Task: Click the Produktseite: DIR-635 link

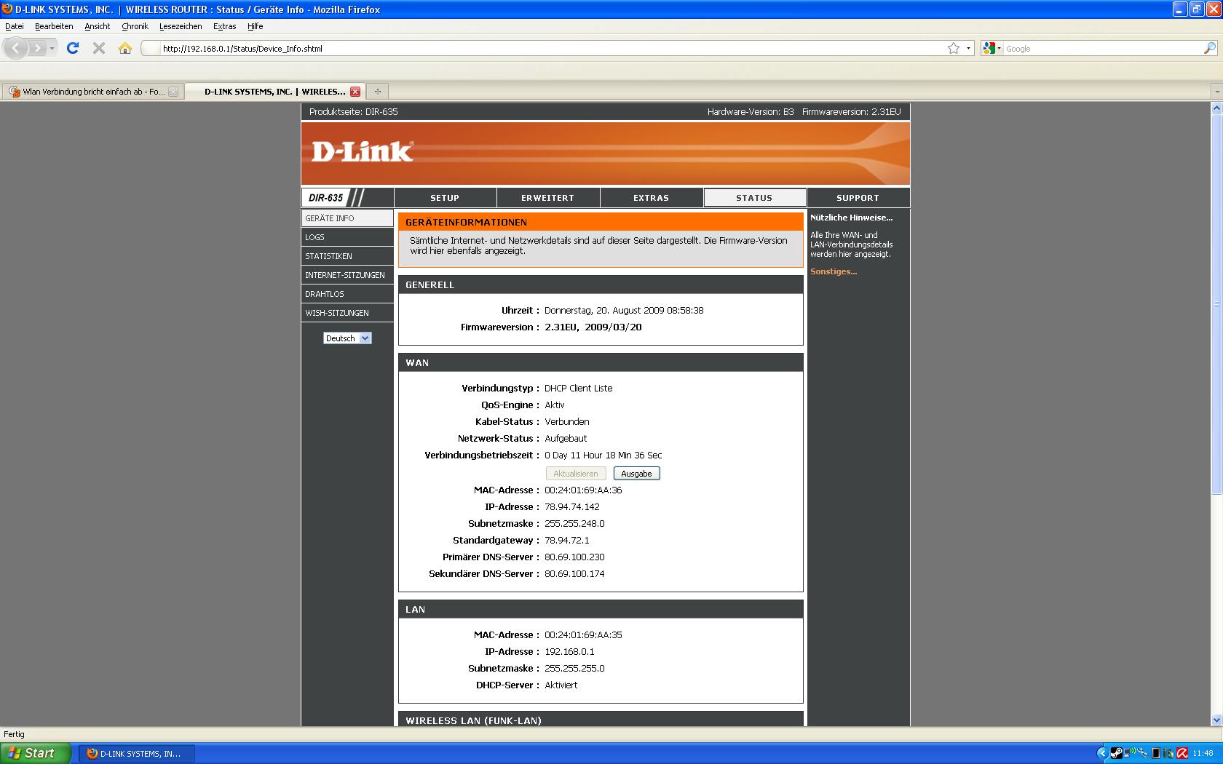Action: [353, 112]
